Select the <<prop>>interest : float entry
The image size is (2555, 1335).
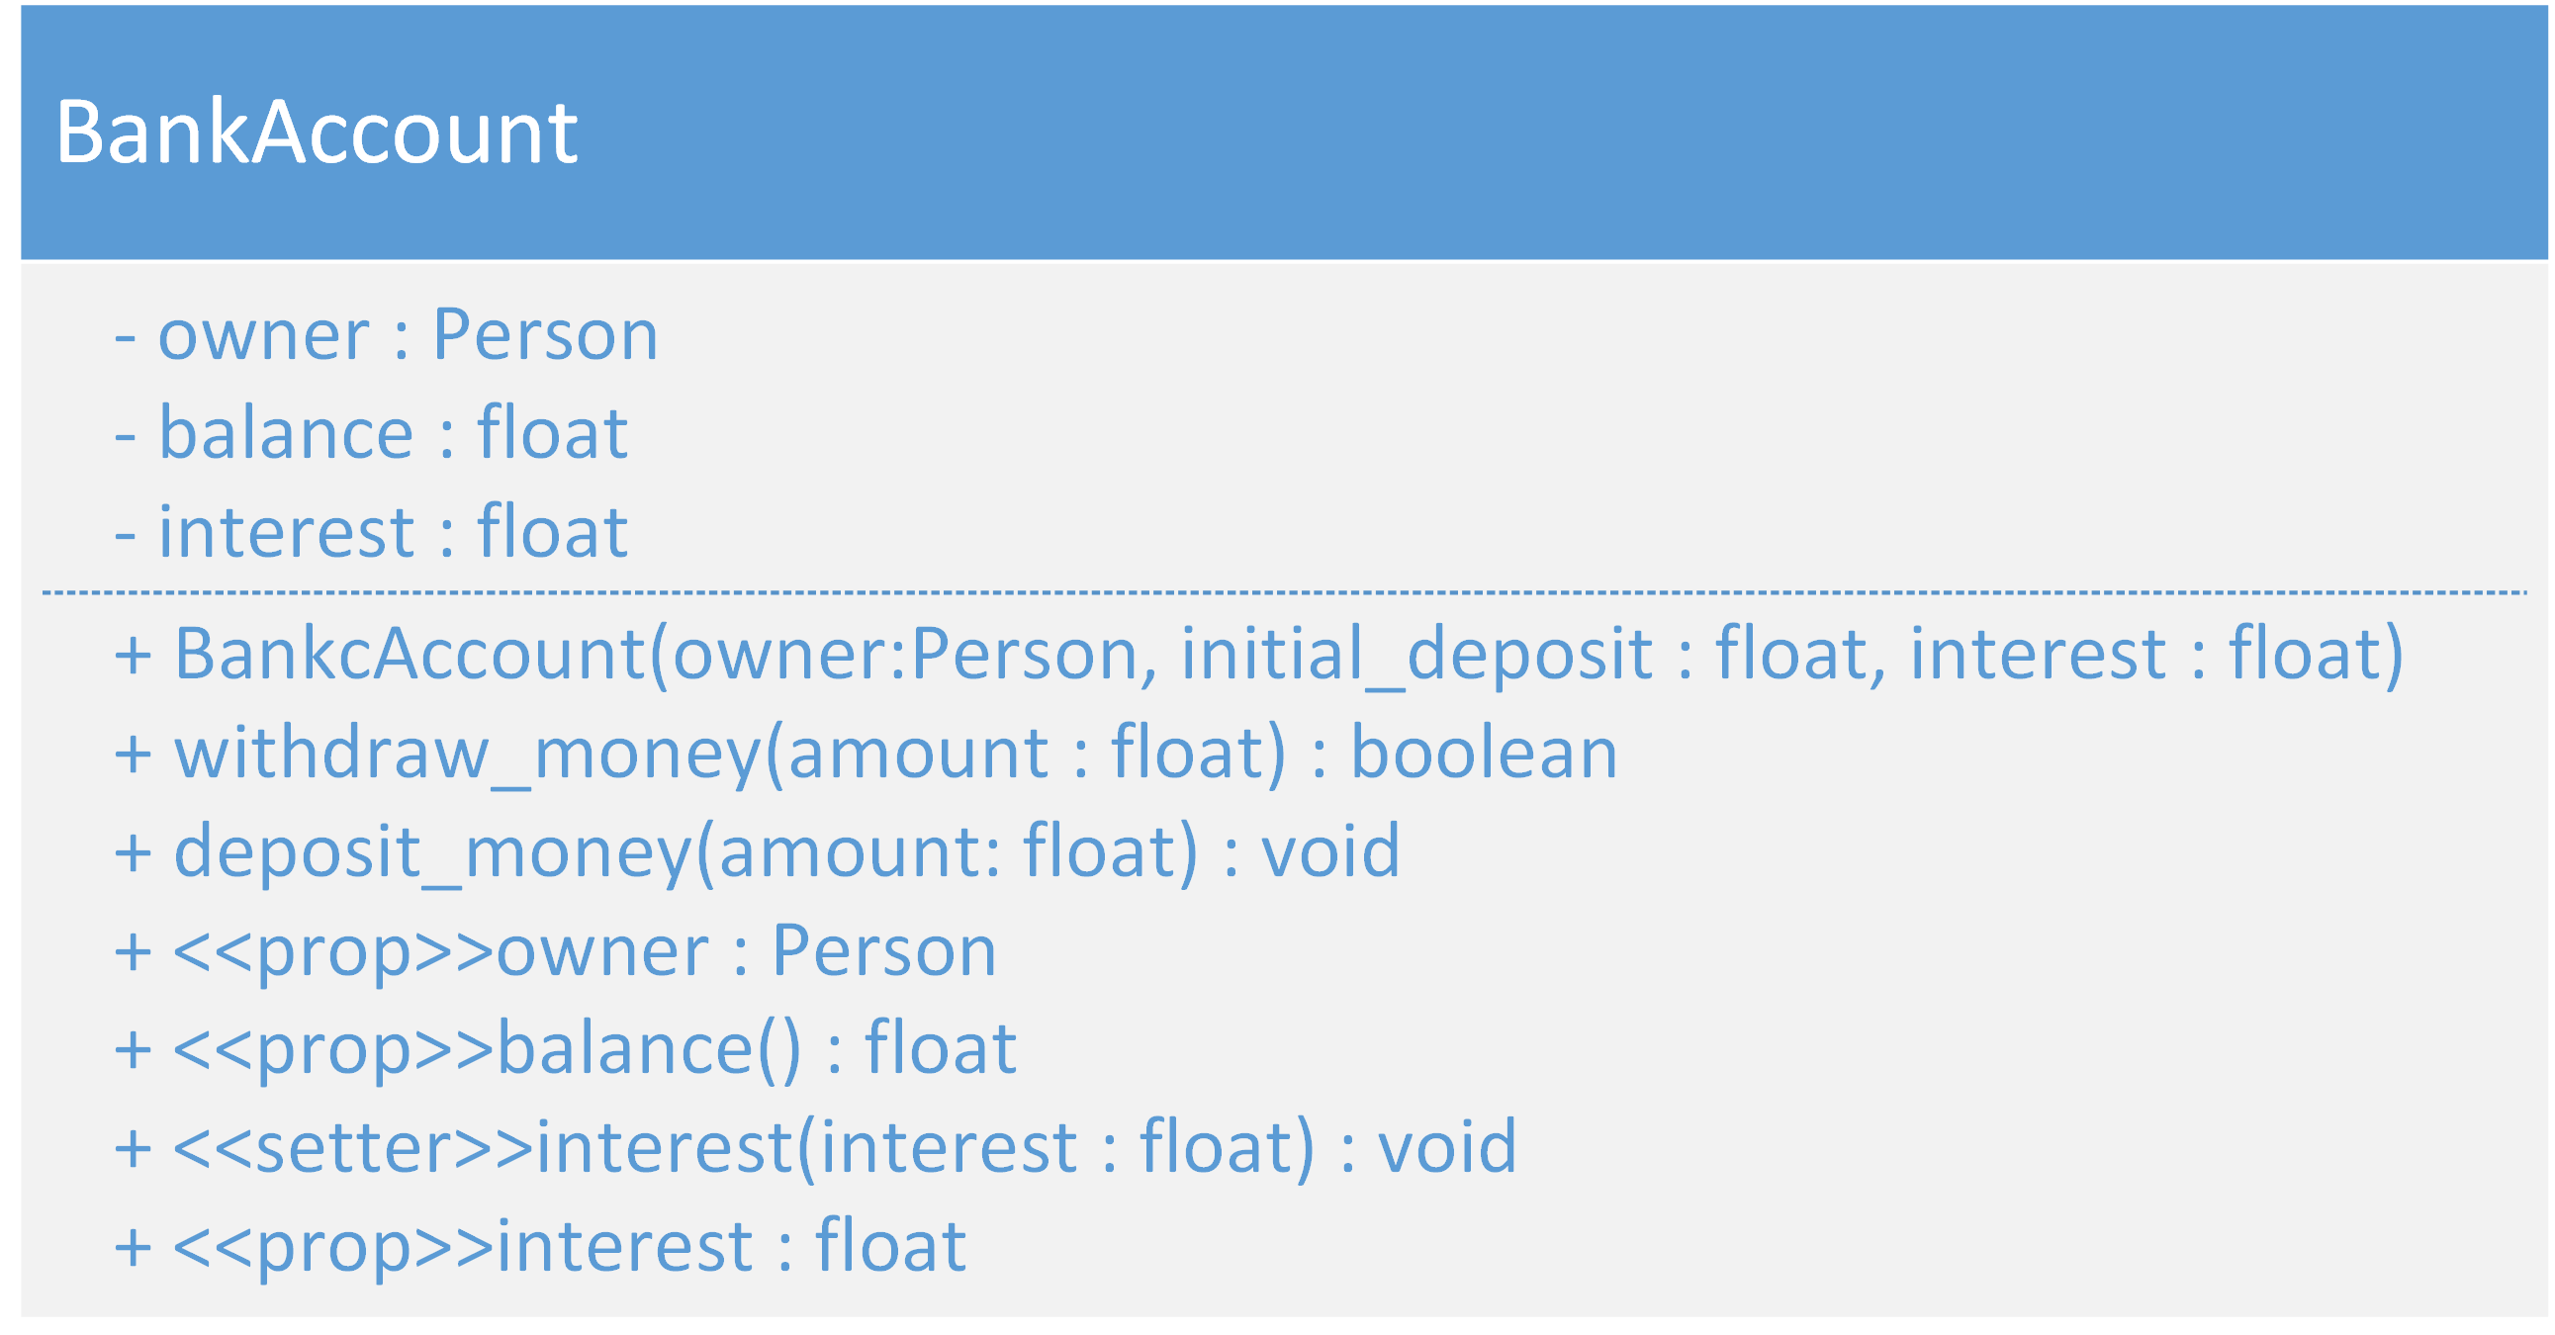pos(540,1247)
